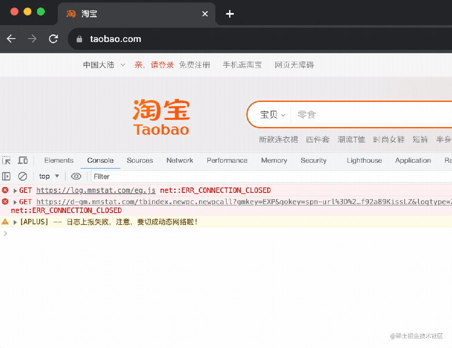Viewport: 452px width, 348px height.
Task: Open the Application tab
Action: click(413, 161)
